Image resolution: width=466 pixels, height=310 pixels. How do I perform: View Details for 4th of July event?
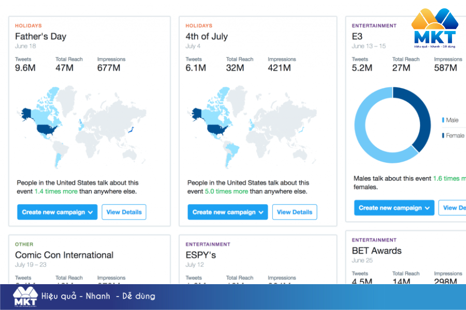[x=295, y=212]
